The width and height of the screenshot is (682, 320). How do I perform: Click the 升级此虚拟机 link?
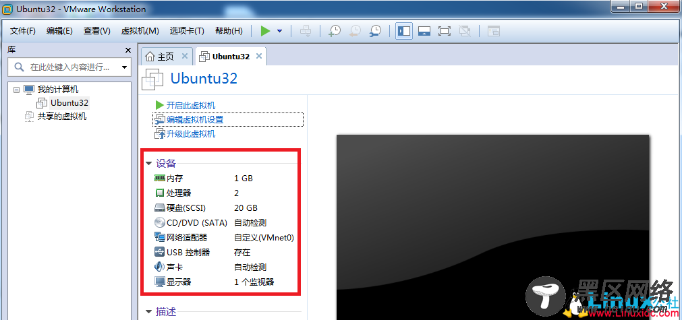pyautogui.click(x=190, y=134)
